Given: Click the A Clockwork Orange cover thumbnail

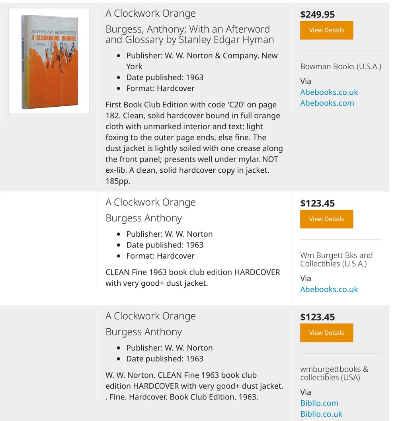Looking at the screenshot, I should tap(48, 60).
